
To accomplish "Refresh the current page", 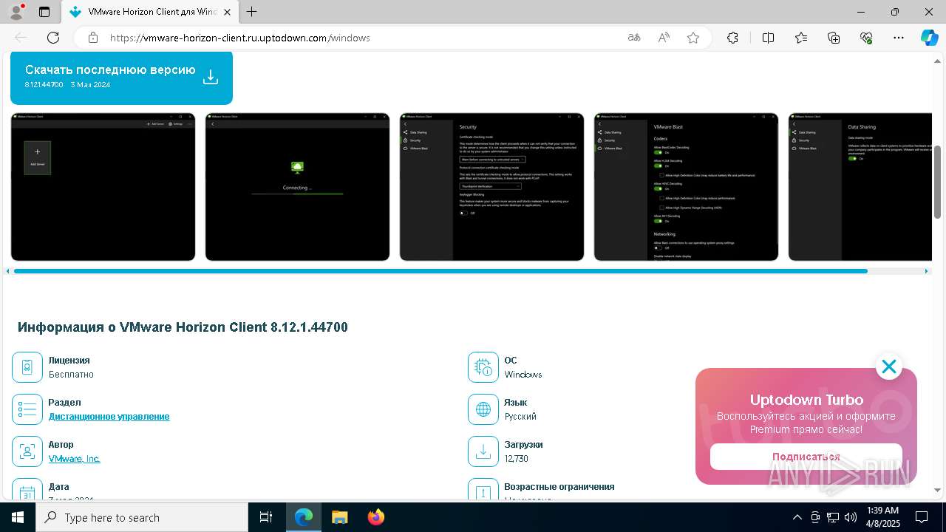I will pos(53,38).
